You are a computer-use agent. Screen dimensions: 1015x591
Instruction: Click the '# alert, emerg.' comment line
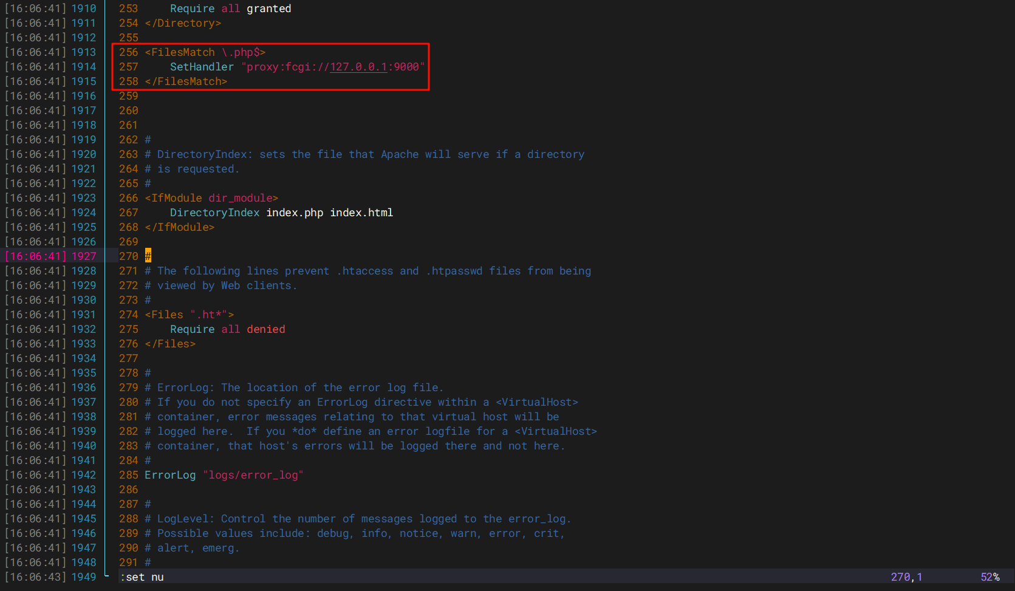(192, 548)
